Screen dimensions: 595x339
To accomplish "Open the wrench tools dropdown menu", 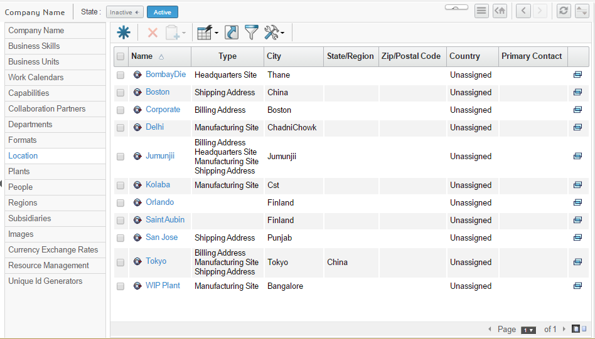I will pyautogui.click(x=274, y=33).
